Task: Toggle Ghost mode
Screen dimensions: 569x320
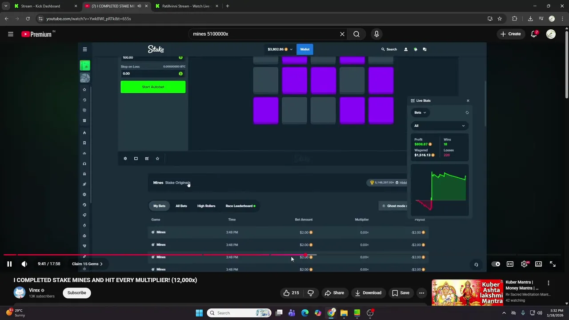Action: point(394,206)
